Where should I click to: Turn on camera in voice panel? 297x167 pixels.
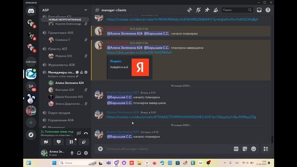tap(46, 142)
